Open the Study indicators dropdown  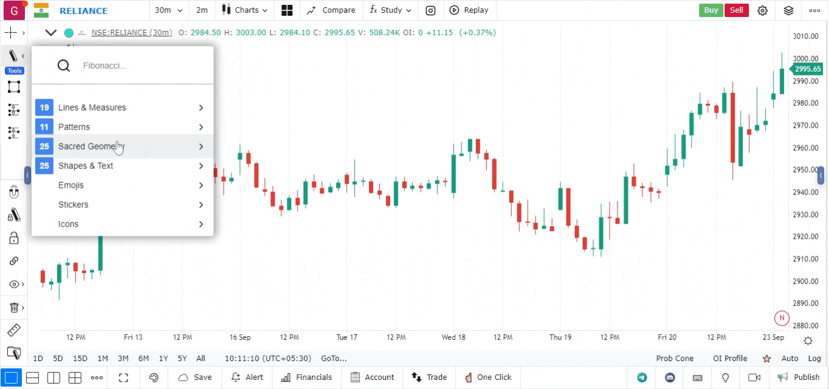[391, 10]
